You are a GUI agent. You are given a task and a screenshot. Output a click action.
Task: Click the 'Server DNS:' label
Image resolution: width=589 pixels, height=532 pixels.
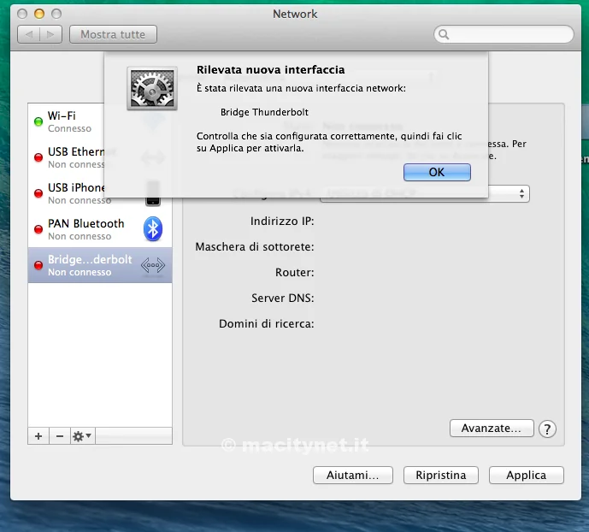tap(283, 298)
